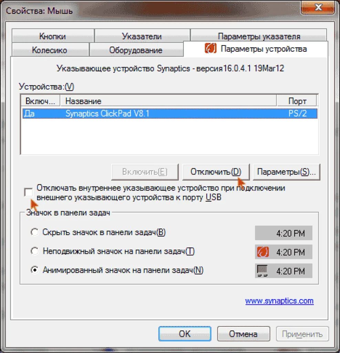The width and height of the screenshot is (340, 353).
Task: Select Скрыть значок в панели задач option
Action: coord(35,232)
